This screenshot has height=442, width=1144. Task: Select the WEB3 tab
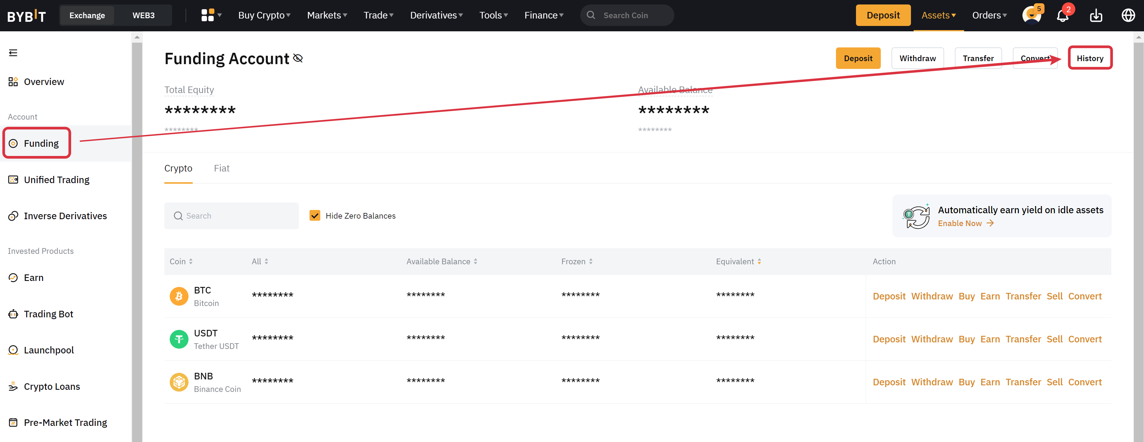pos(143,15)
